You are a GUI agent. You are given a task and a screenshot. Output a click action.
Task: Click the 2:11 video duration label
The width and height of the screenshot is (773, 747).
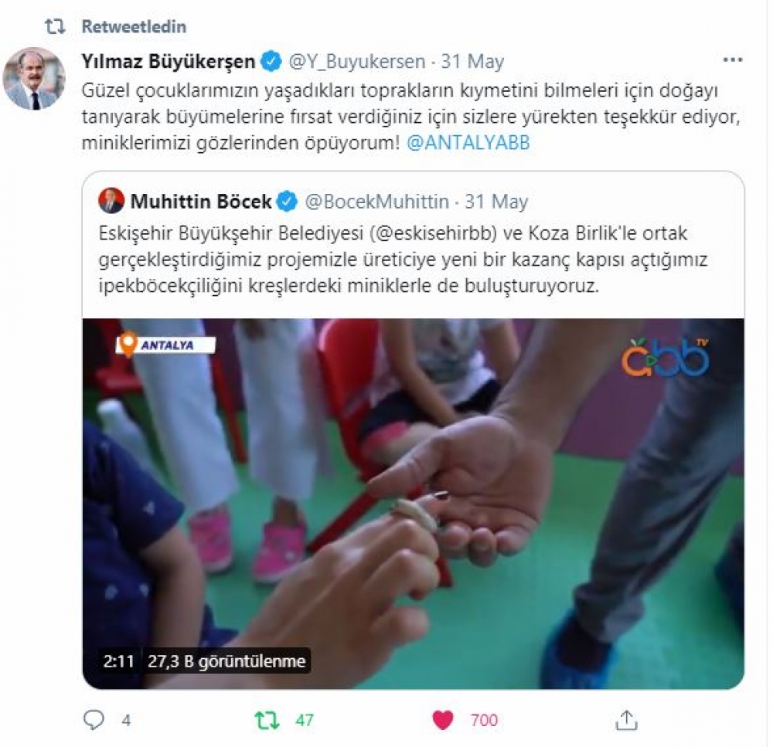click(x=119, y=660)
